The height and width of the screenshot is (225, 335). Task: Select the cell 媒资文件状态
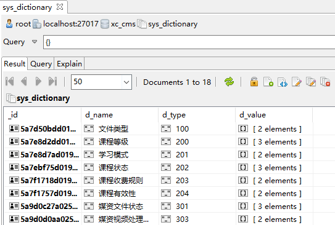(x=120, y=207)
